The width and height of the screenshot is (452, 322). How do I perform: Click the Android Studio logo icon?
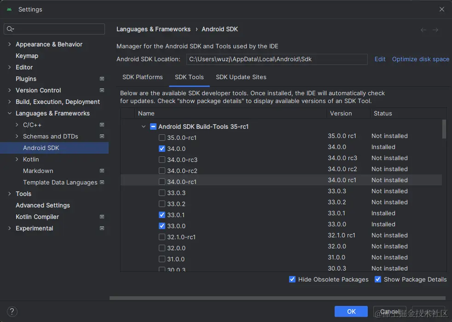(9, 9)
